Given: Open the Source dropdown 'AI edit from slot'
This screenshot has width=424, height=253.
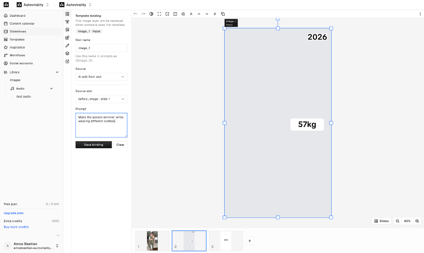Looking at the screenshot, I should (x=101, y=77).
